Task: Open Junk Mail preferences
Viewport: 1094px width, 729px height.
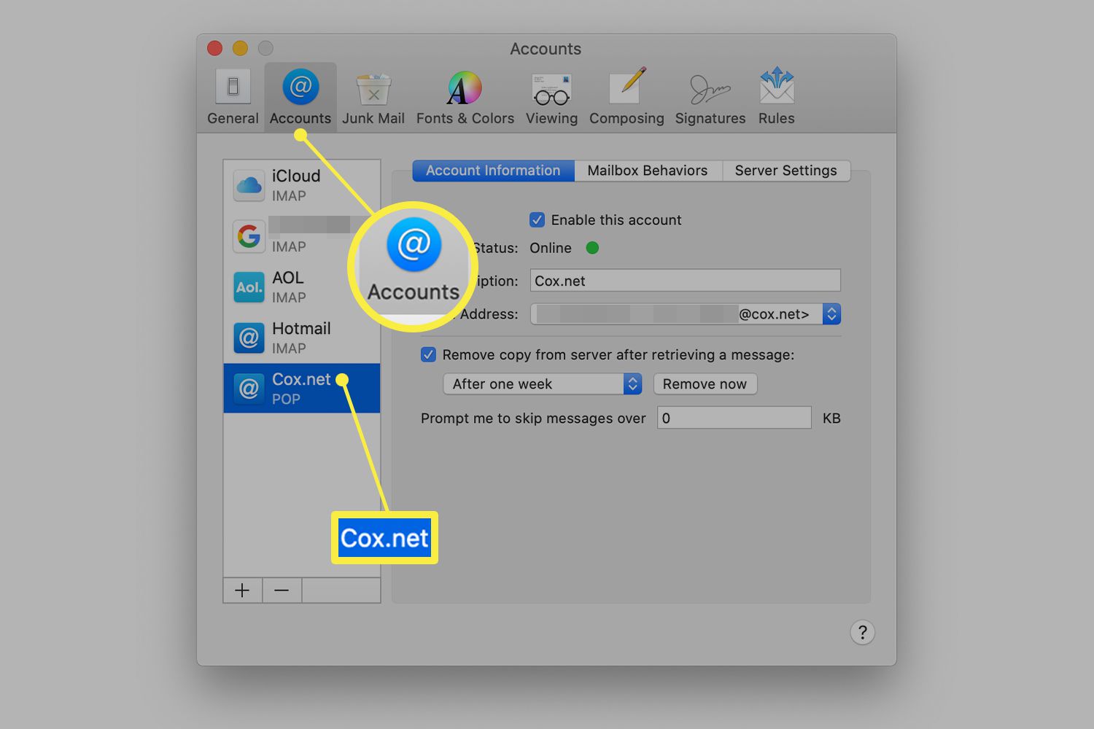Action: pos(373,97)
